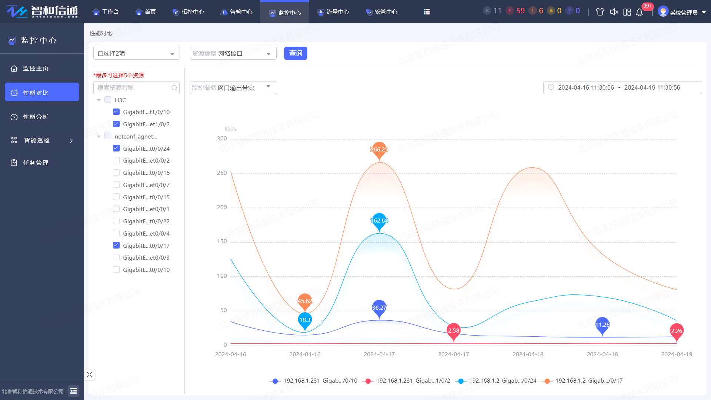711x400 pixels.
Task: Check the GigabitE...et0/0/2 checkbox
Action: click(116, 160)
